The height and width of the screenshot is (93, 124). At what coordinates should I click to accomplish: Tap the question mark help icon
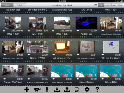97,89
